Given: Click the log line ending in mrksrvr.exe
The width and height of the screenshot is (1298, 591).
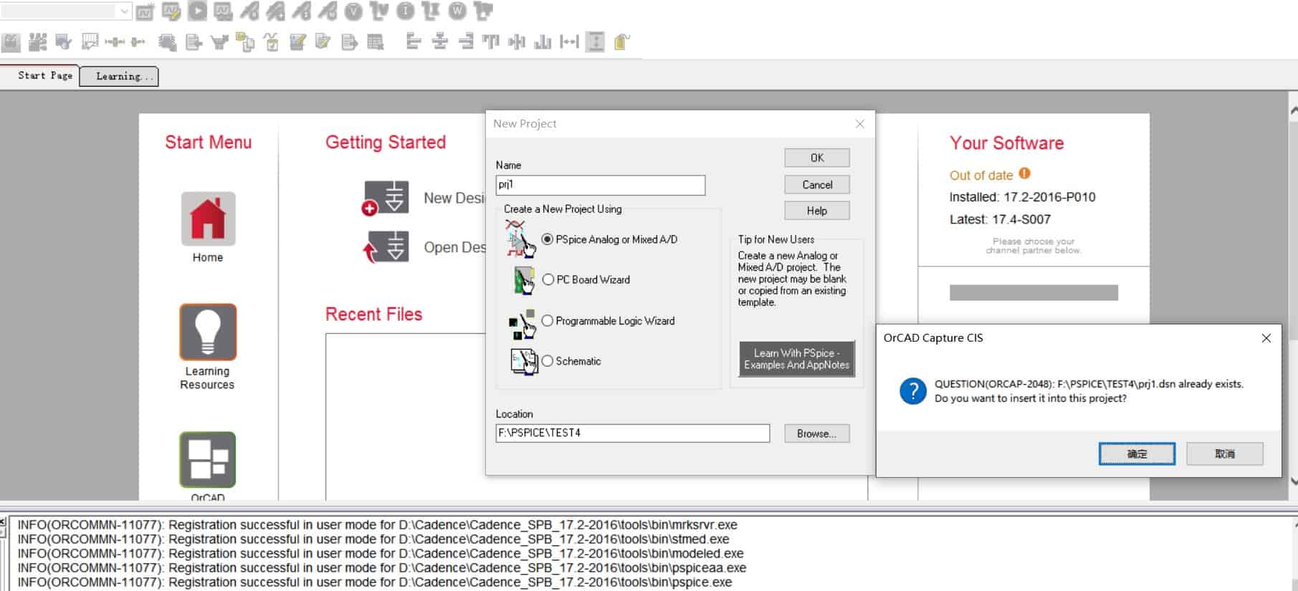Looking at the screenshot, I should tap(377, 525).
